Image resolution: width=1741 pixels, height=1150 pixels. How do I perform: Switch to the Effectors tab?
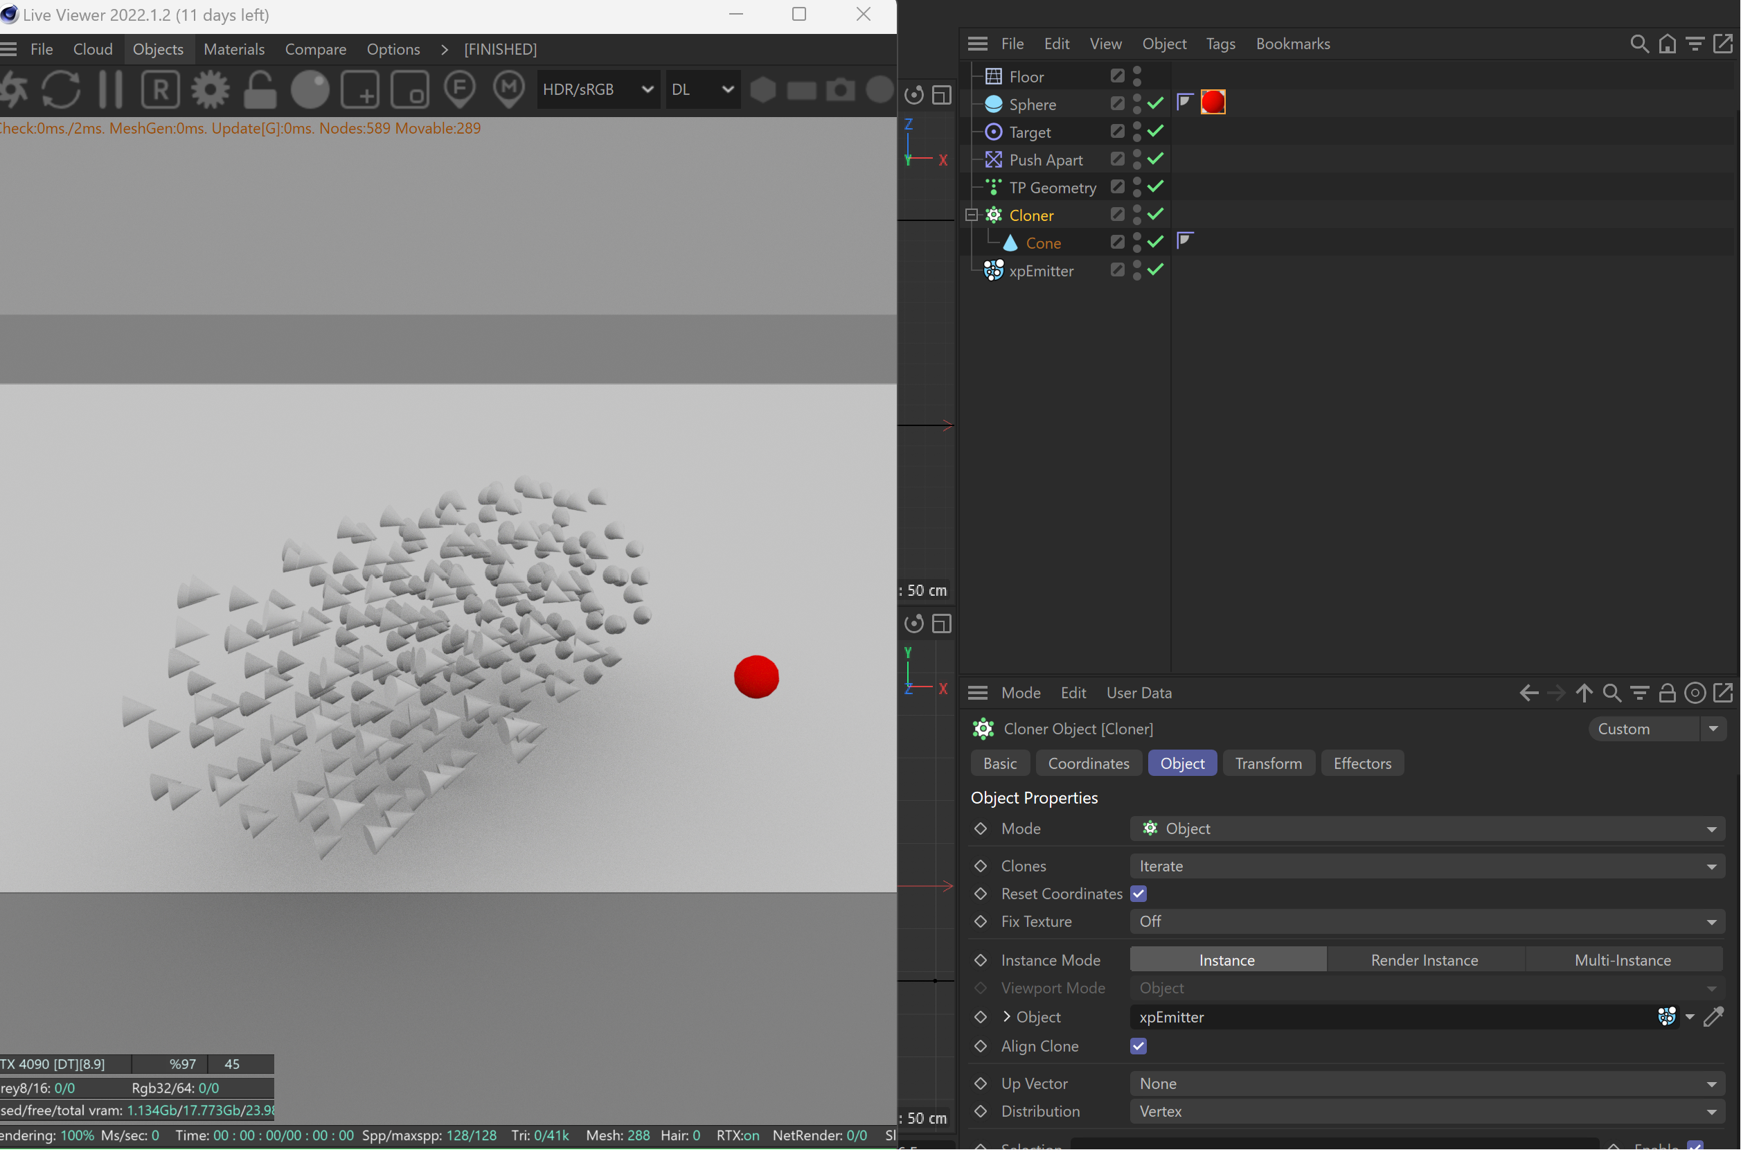tap(1361, 763)
